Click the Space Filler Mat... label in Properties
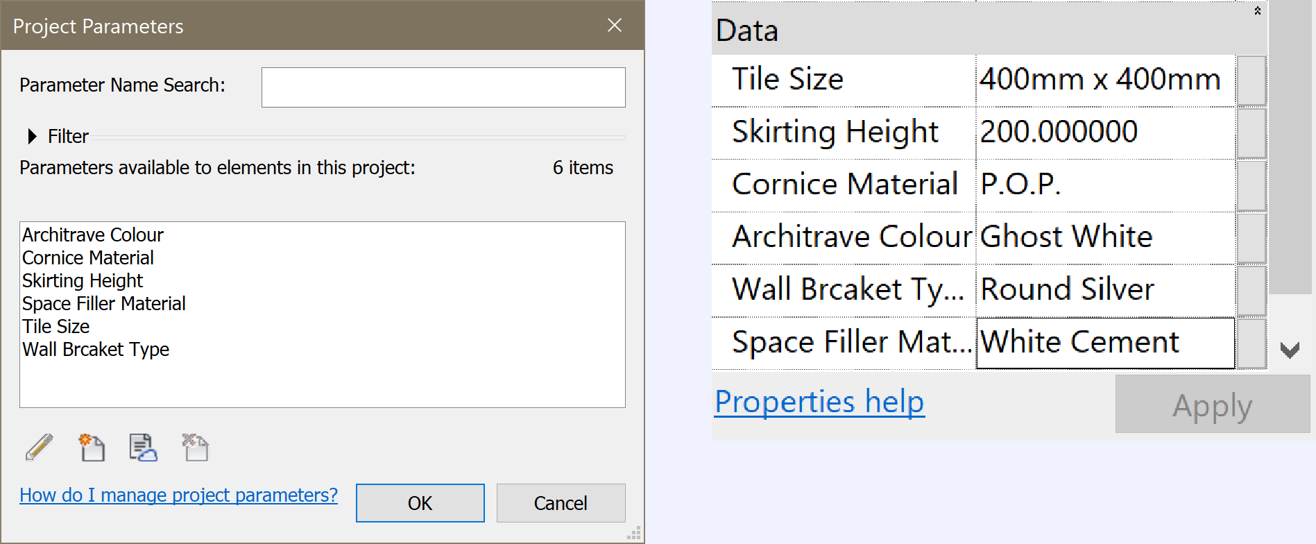The height and width of the screenshot is (544, 1316). pyautogui.click(x=853, y=343)
